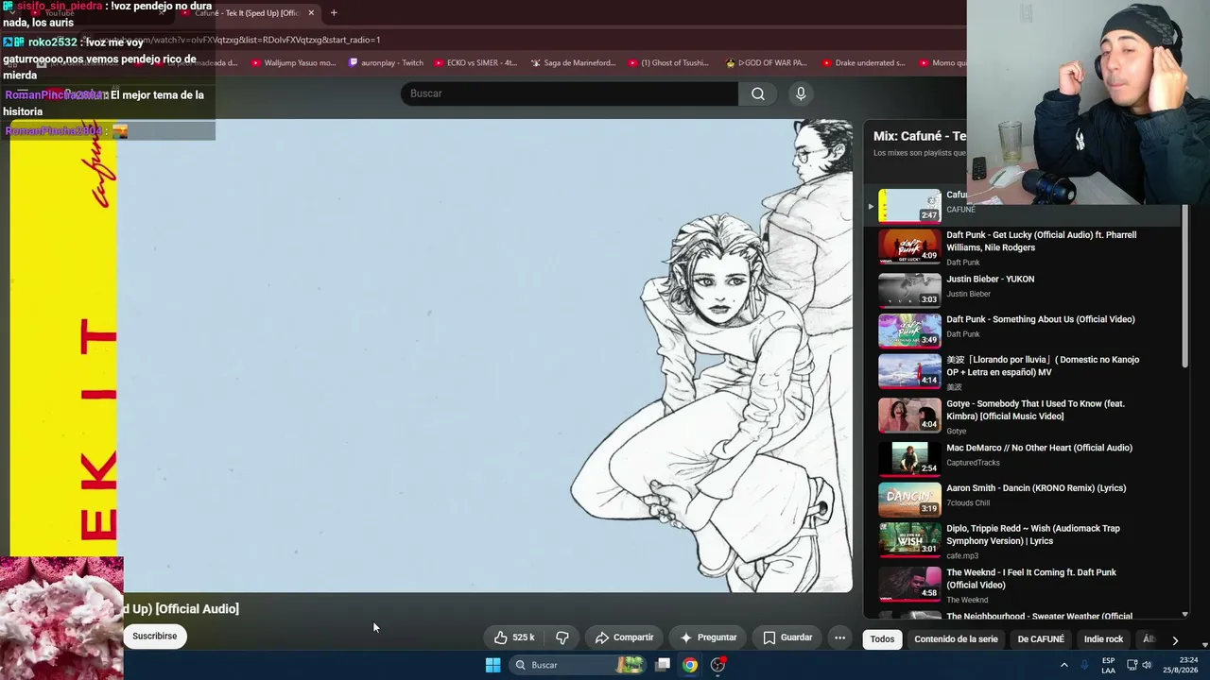1210x680 pixels.
Task: Play Mac DeMarco No Other Heart thumbnail
Action: click(x=909, y=459)
